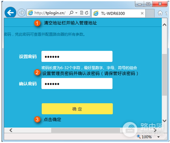Image resolution: width=170 pixels, height=143 pixels.
Task: Click the 确认密码 confirm password field
Action: (77, 84)
